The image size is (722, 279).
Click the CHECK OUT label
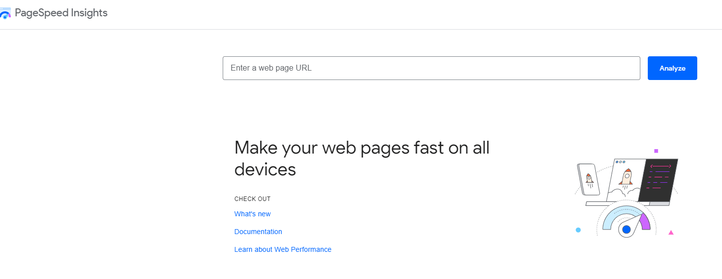[x=252, y=199]
